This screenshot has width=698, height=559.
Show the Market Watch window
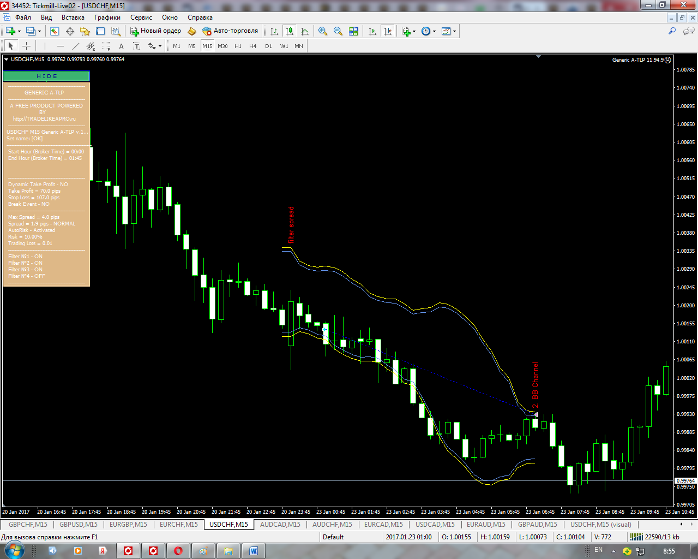click(x=55, y=31)
